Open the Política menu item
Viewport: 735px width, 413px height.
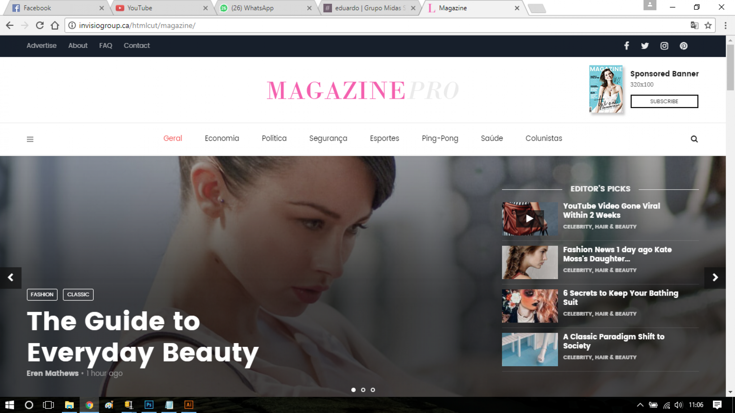point(274,138)
